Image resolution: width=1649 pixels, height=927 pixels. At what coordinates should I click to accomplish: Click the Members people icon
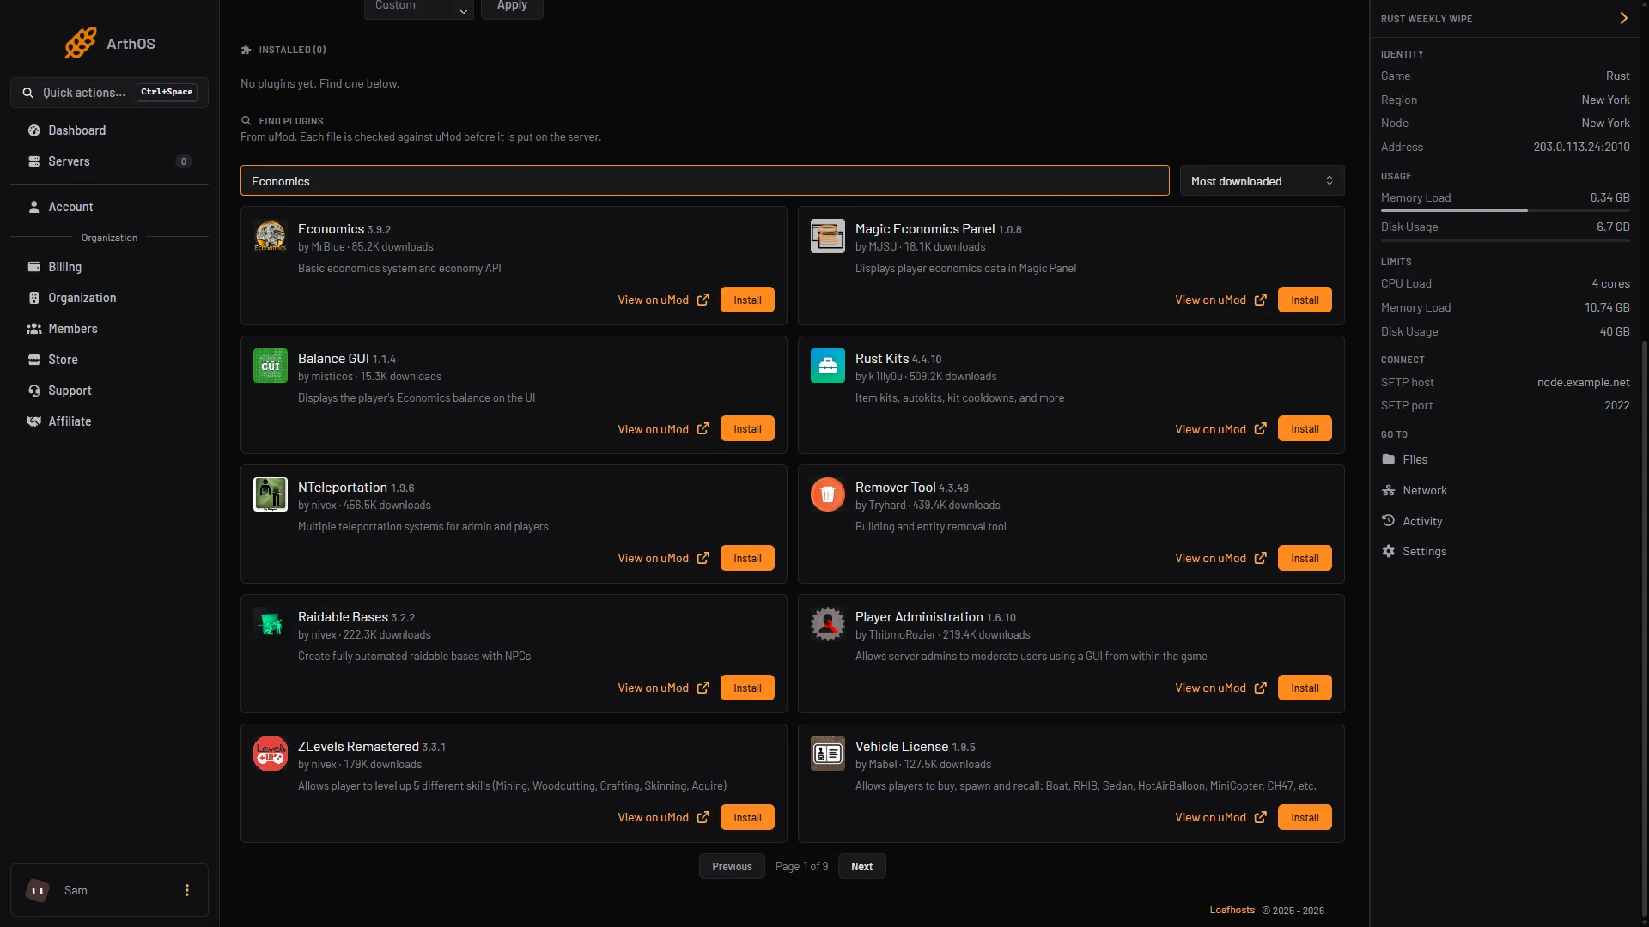pos(33,329)
